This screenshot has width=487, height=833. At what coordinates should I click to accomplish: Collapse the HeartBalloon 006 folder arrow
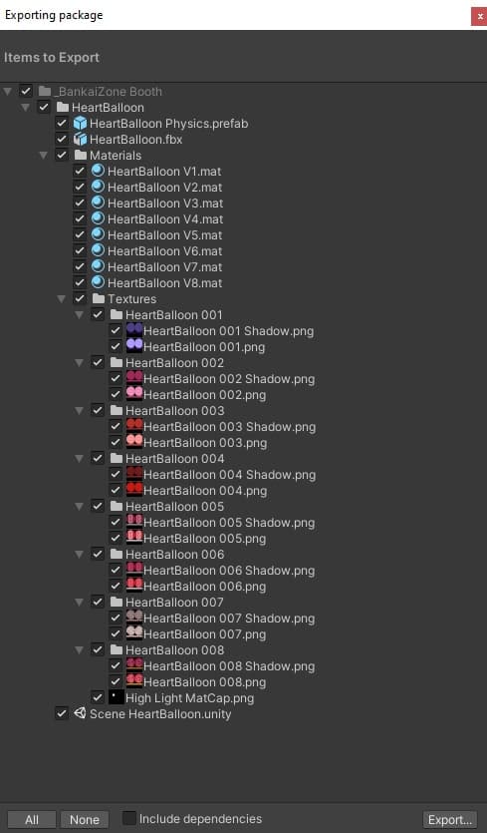(x=80, y=554)
